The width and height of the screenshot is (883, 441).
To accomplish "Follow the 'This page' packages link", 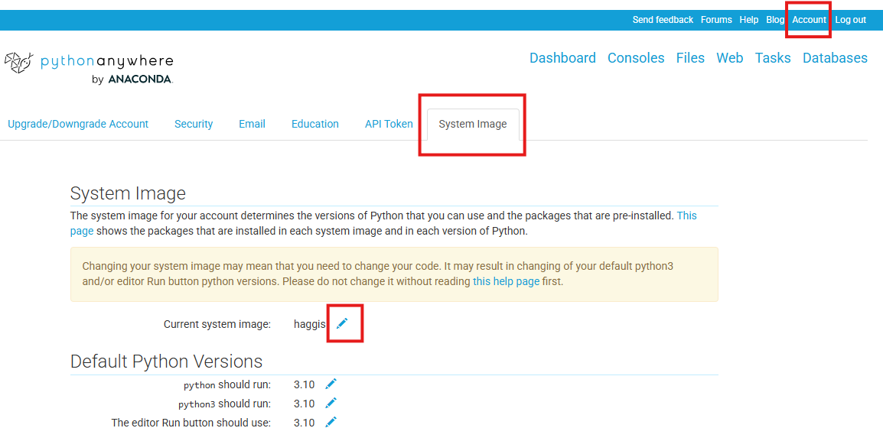I will [x=686, y=216].
